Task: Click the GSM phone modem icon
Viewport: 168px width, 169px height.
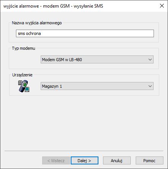Action: (24, 86)
